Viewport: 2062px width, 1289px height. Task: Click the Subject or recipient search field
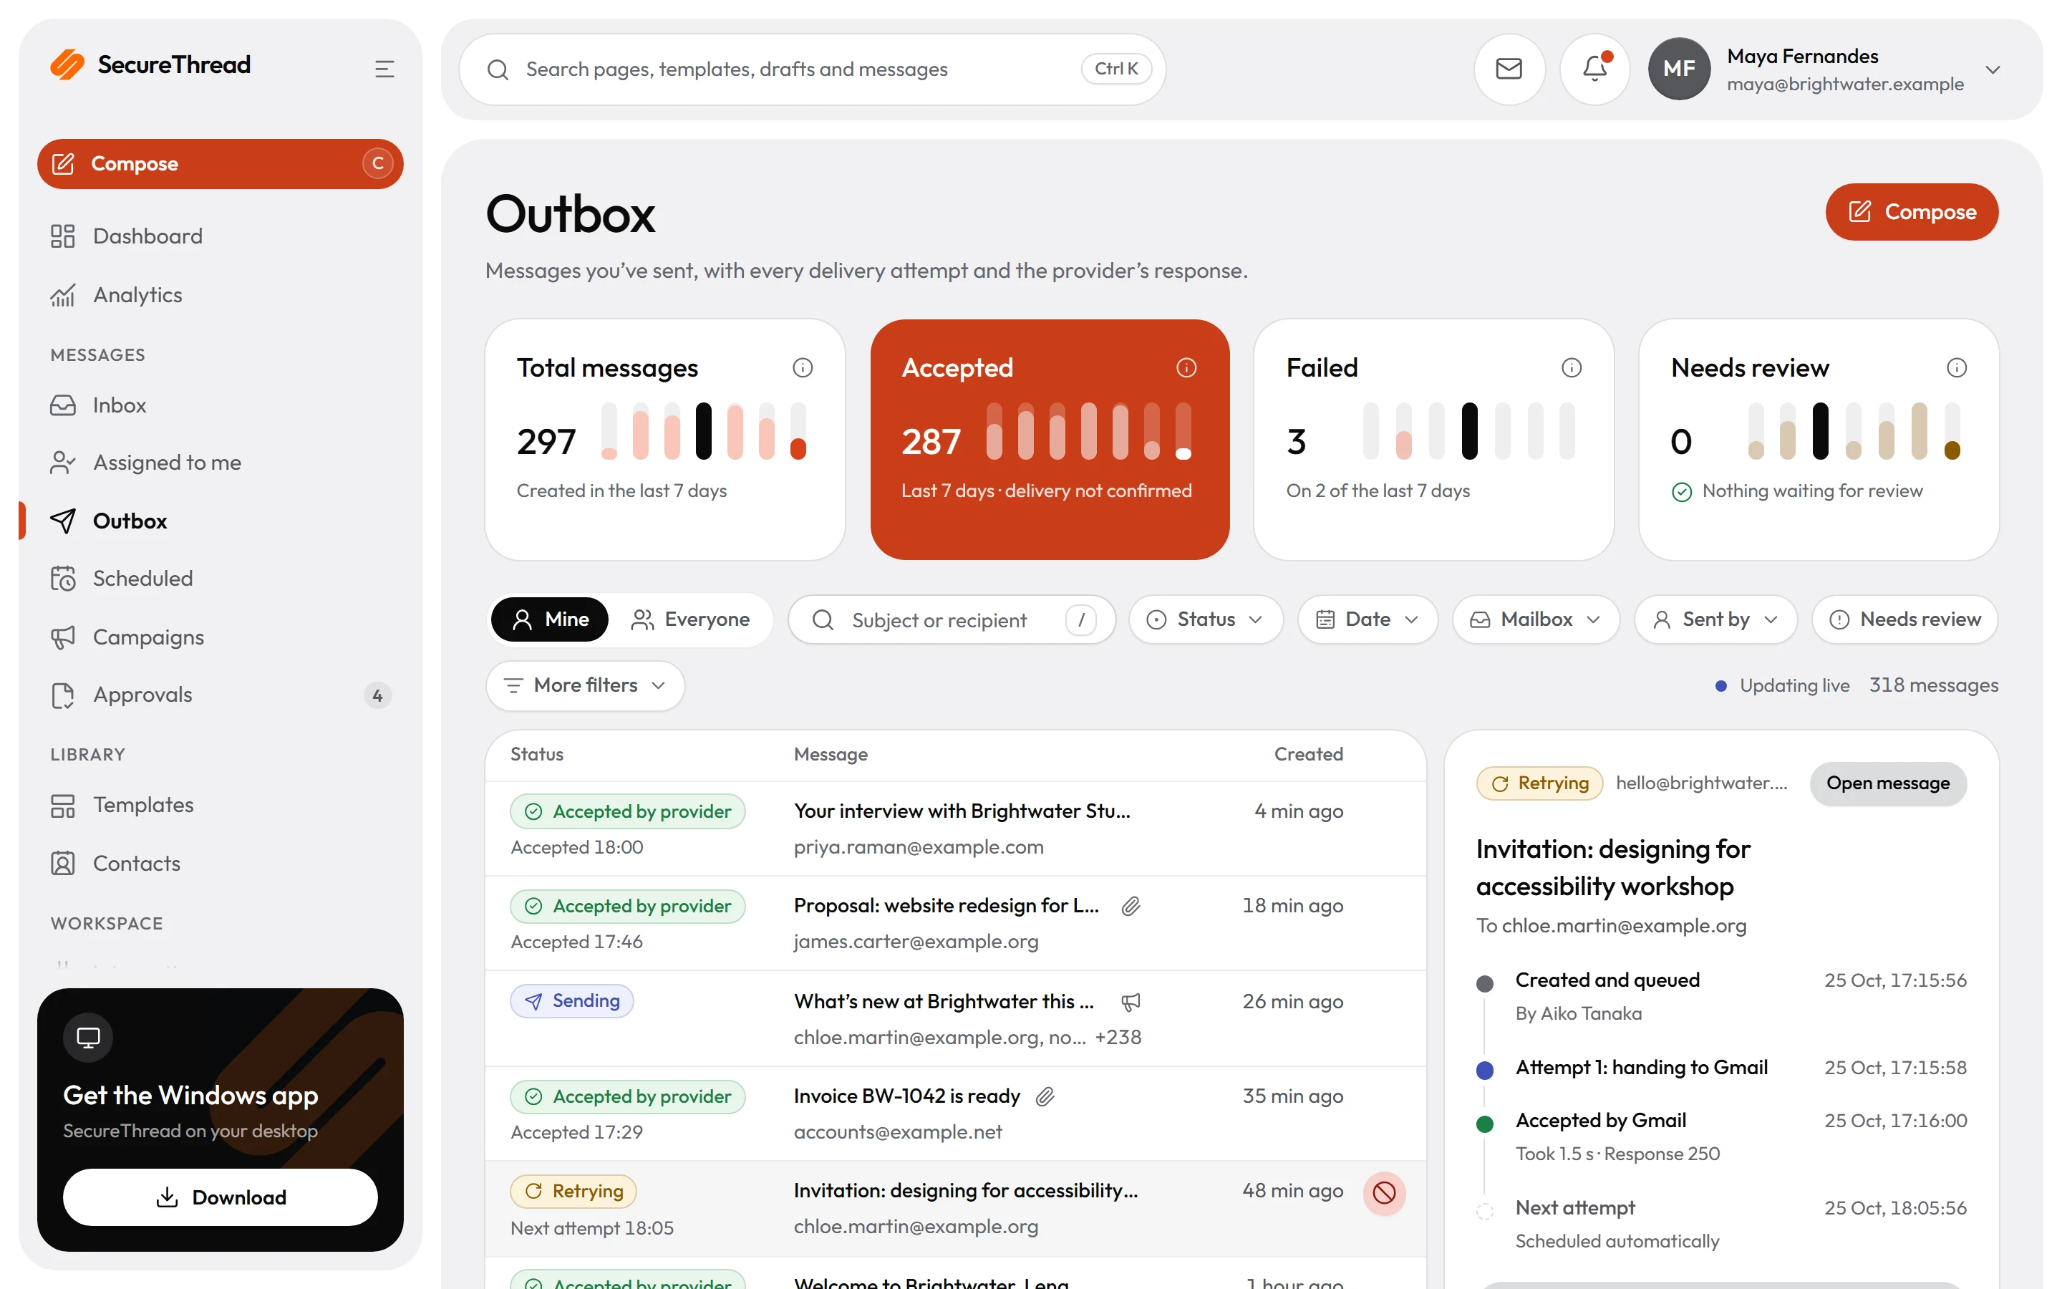pos(952,619)
